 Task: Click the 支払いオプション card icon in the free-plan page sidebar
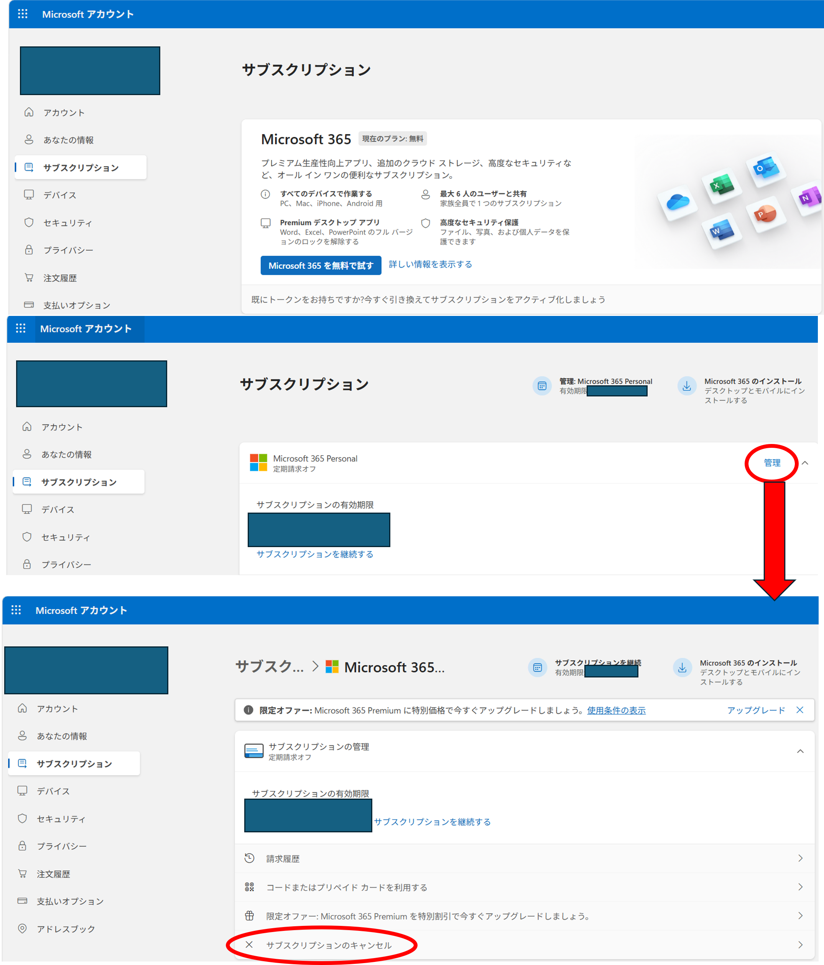29,305
